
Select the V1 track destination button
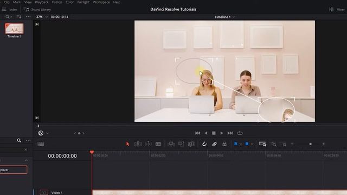click(44, 193)
